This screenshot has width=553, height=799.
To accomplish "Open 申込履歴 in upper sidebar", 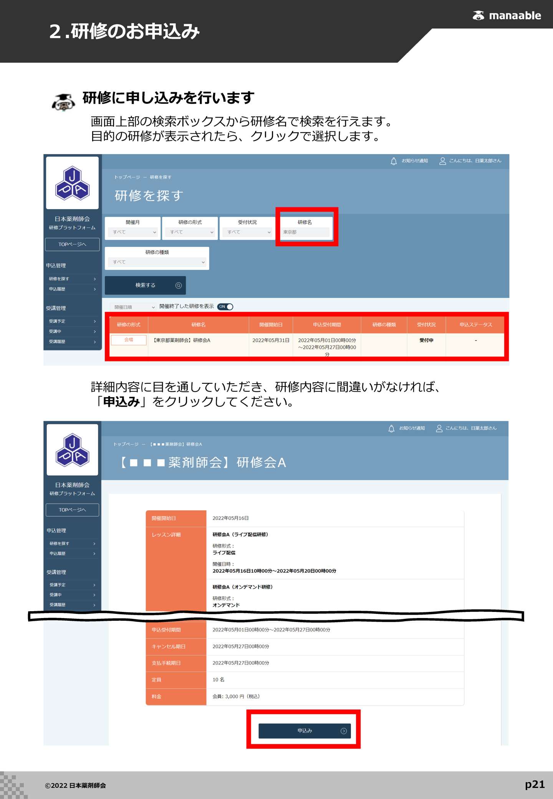I will click(72, 289).
